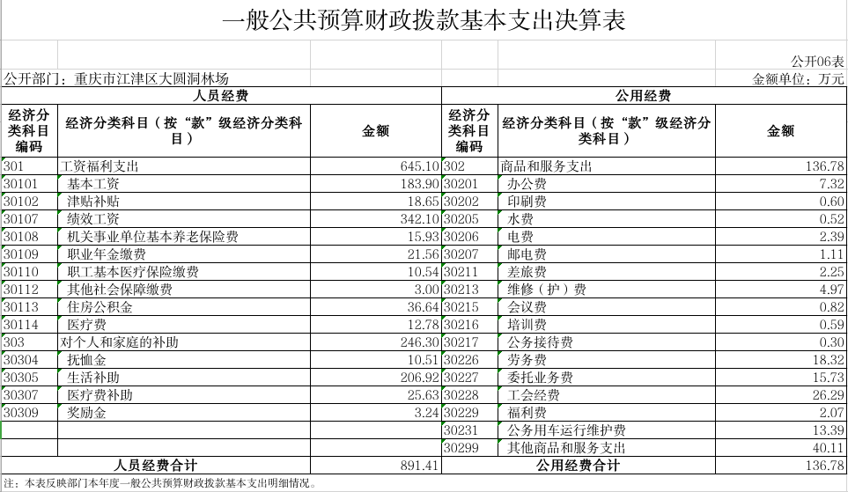Select the 公用经费 header cell
Image resolution: width=848 pixels, height=492 pixels.
(644, 96)
